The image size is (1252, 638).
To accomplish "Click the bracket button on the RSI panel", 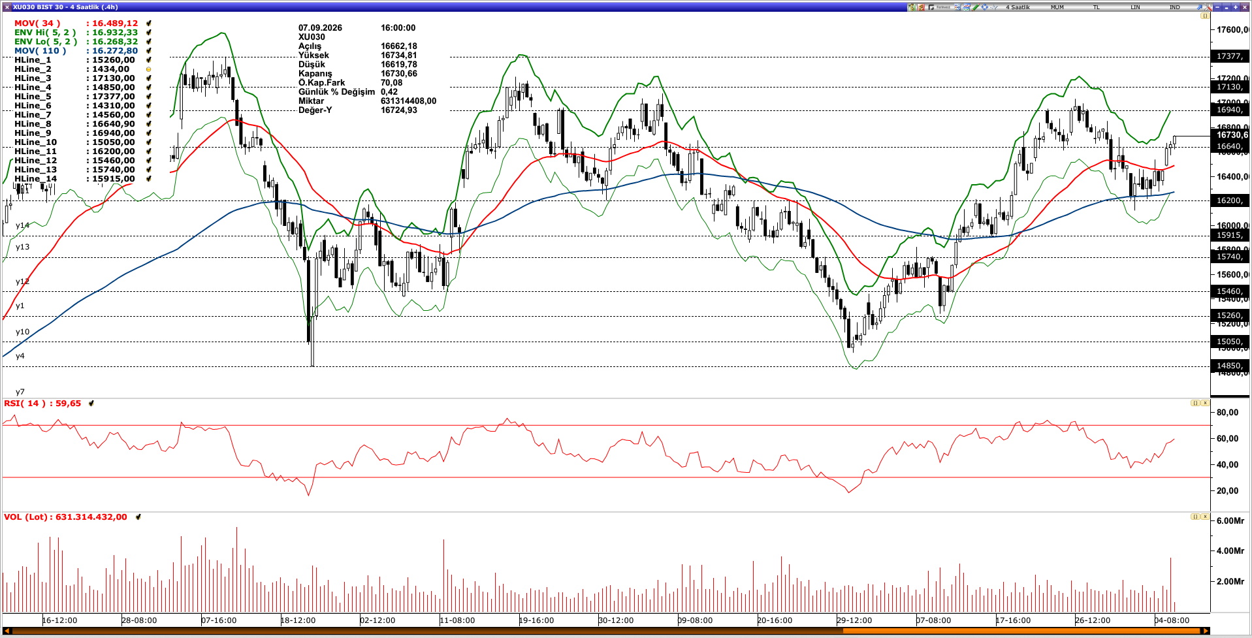I will click(x=1195, y=403).
